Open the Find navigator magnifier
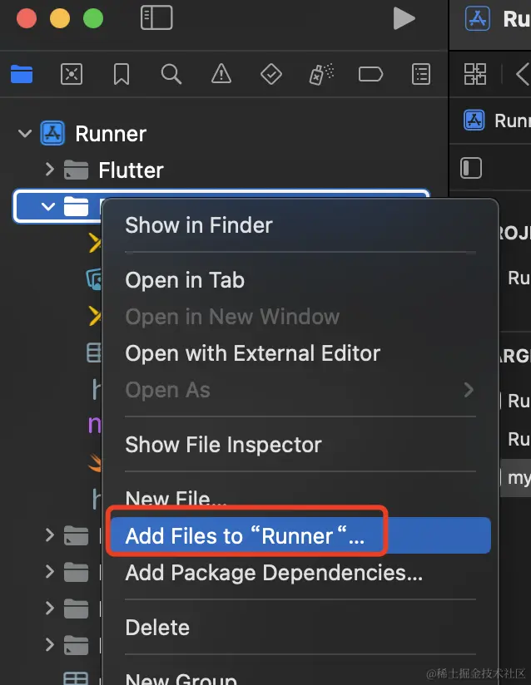The width and height of the screenshot is (531, 685). 171,75
